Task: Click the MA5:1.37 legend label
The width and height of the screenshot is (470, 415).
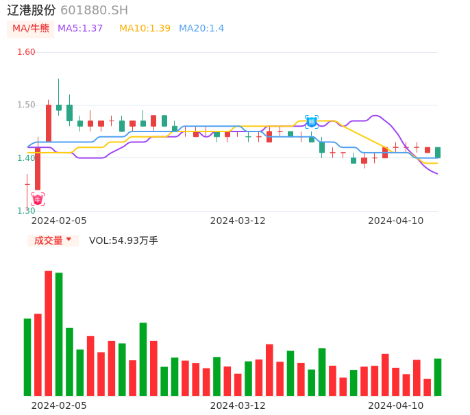Action: click(x=80, y=29)
